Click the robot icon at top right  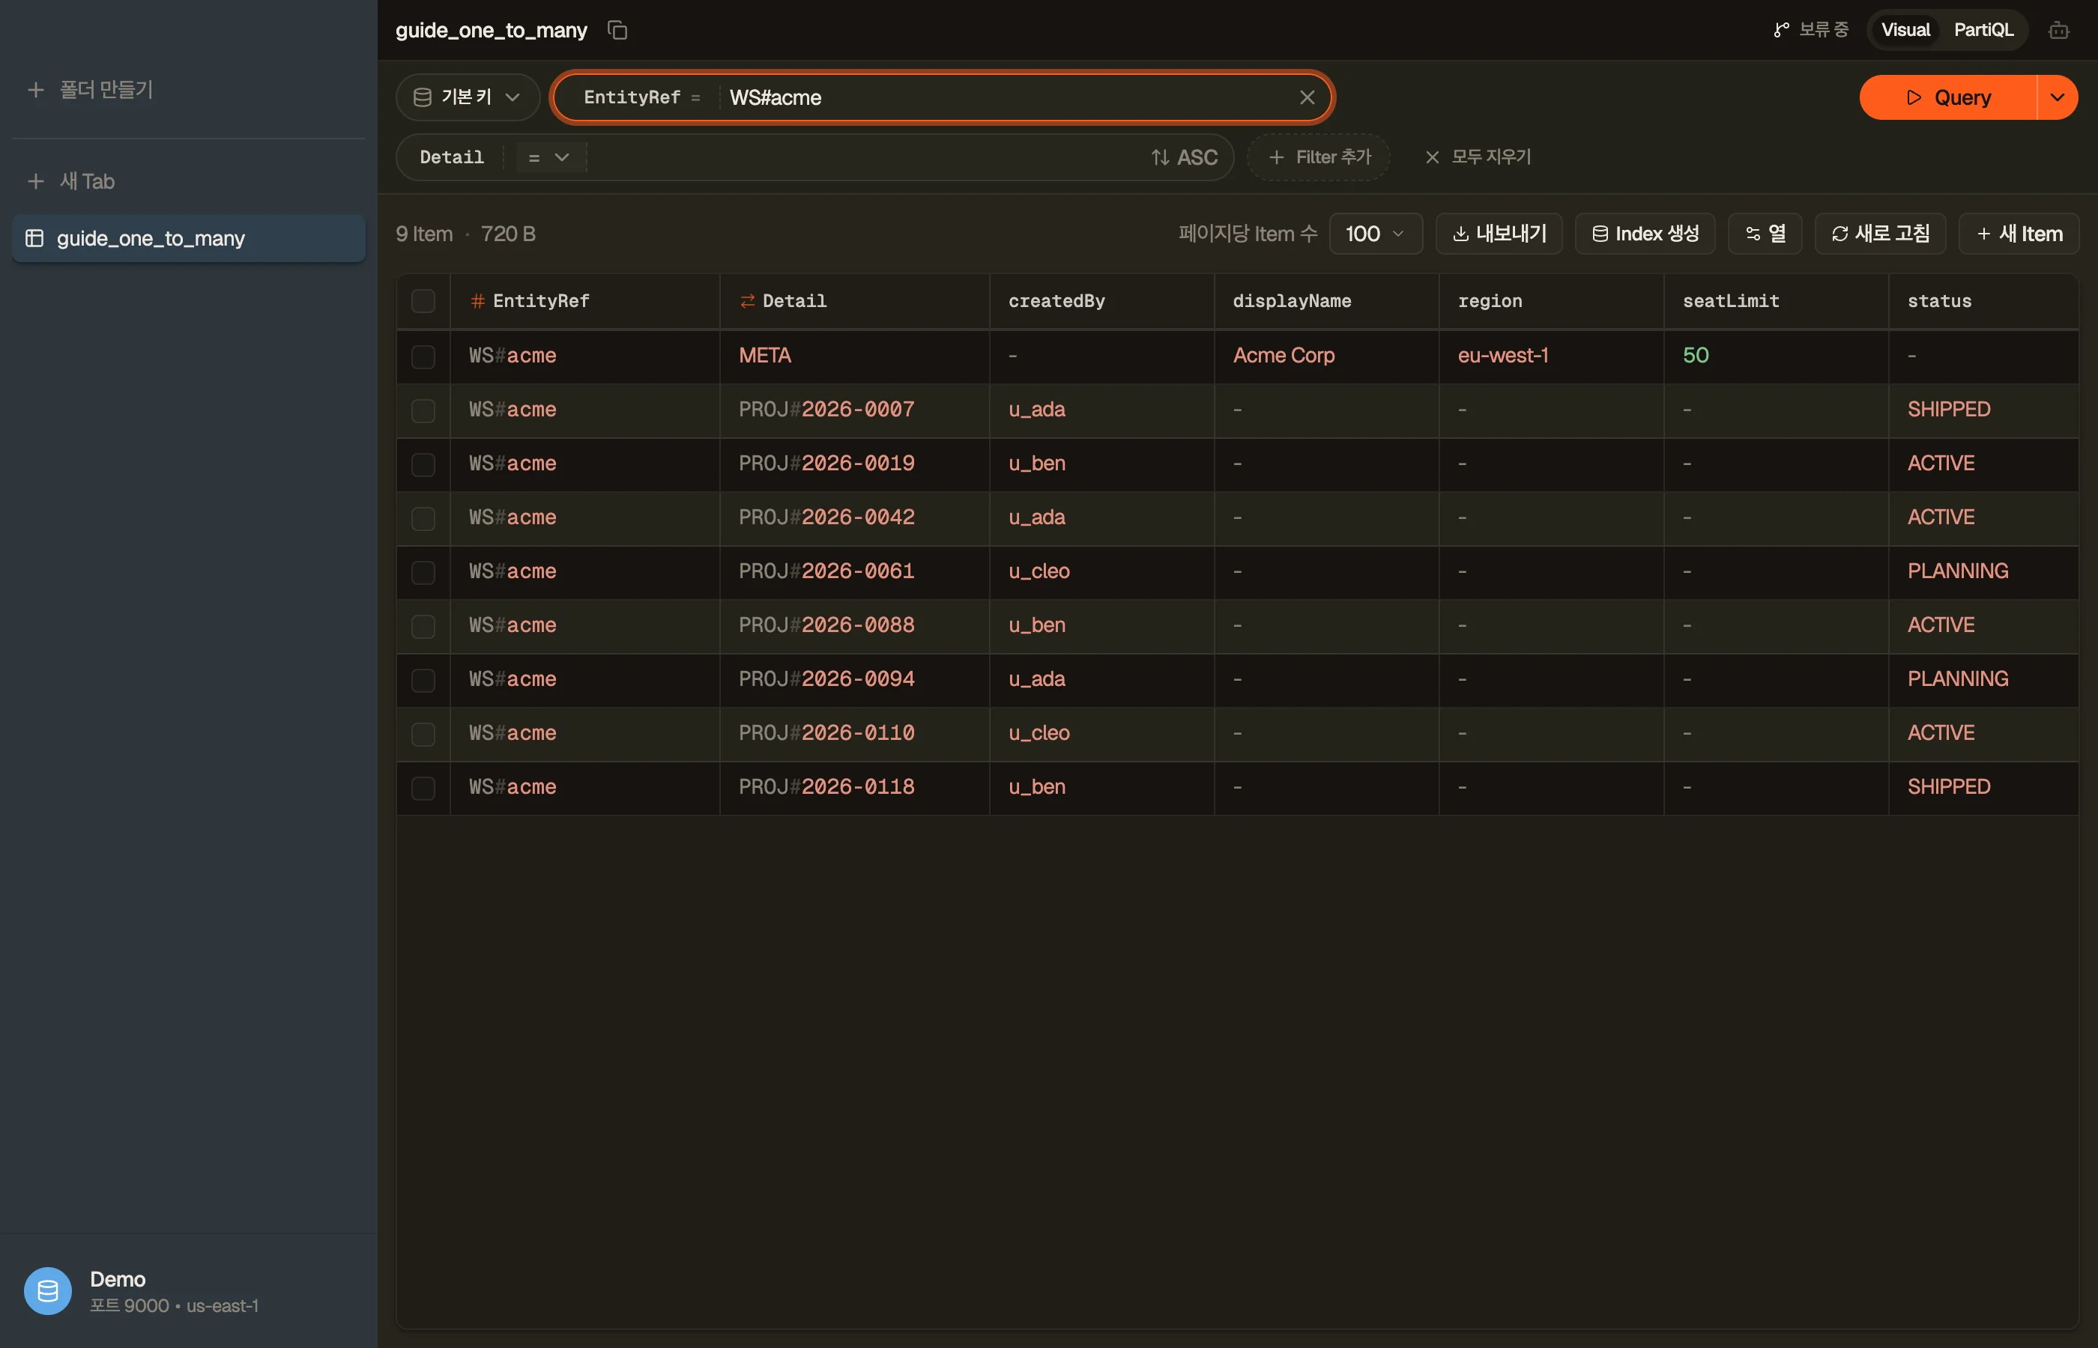[2058, 31]
